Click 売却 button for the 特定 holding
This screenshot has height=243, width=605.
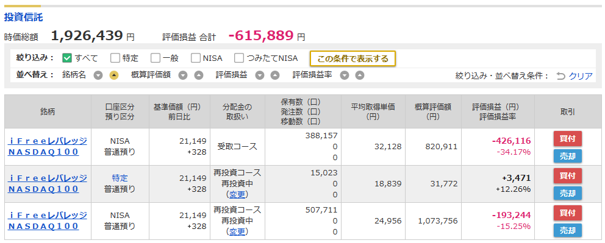click(x=568, y=193)
